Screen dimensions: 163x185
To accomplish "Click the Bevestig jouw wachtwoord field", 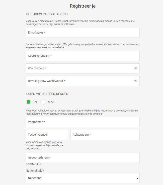I will click(83, 81).
